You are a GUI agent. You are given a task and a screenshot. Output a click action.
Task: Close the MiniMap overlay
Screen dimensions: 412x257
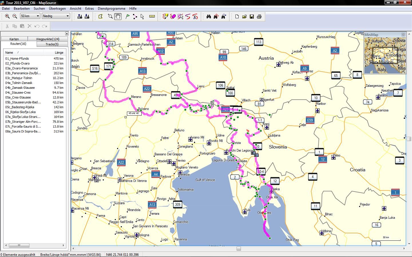[403, 35]
